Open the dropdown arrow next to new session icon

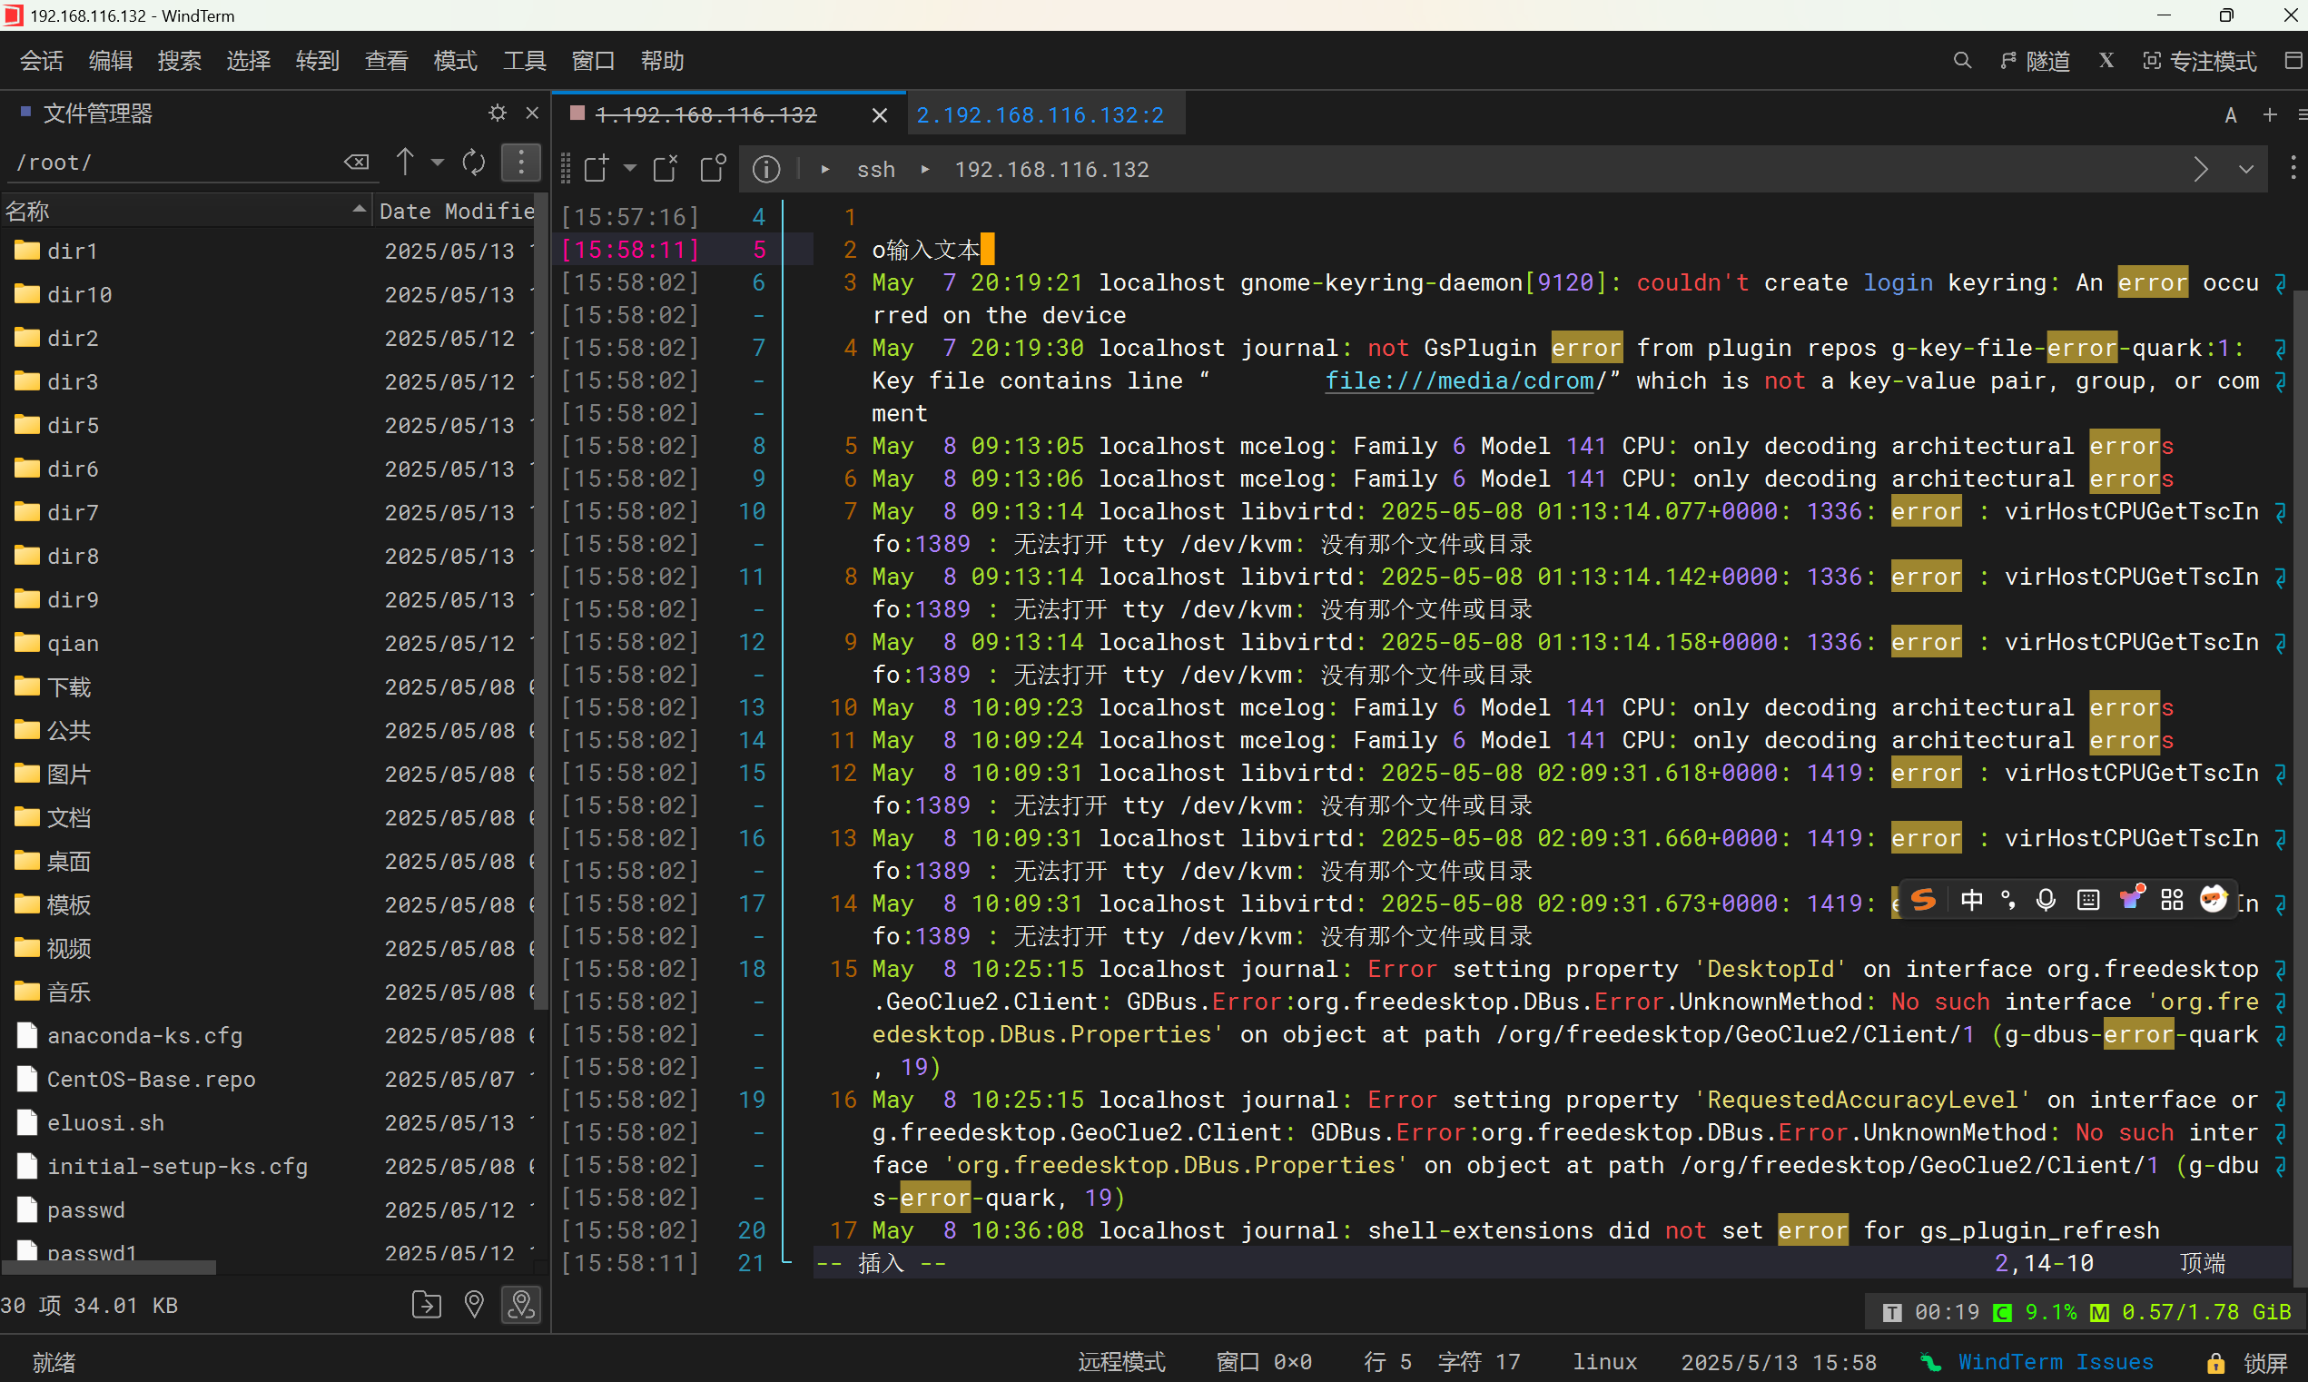click(x=630, y=169)
